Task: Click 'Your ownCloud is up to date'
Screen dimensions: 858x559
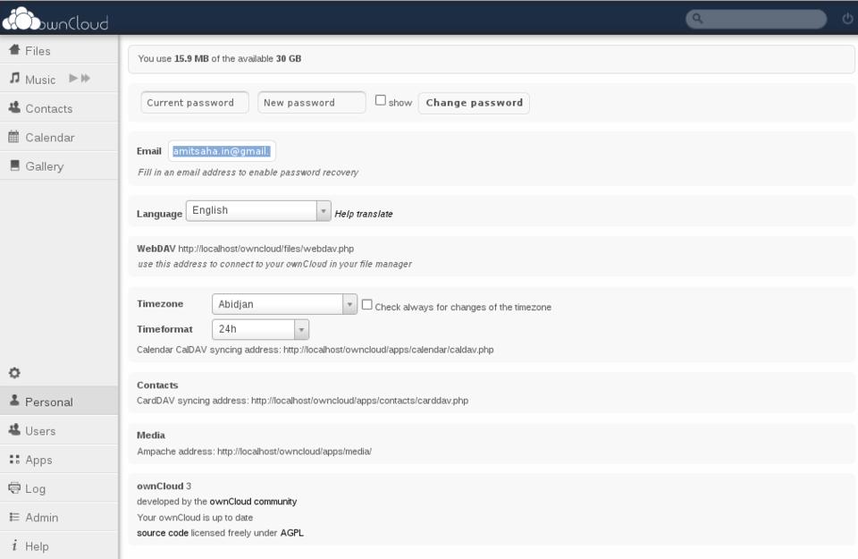Action: [195, 517]
